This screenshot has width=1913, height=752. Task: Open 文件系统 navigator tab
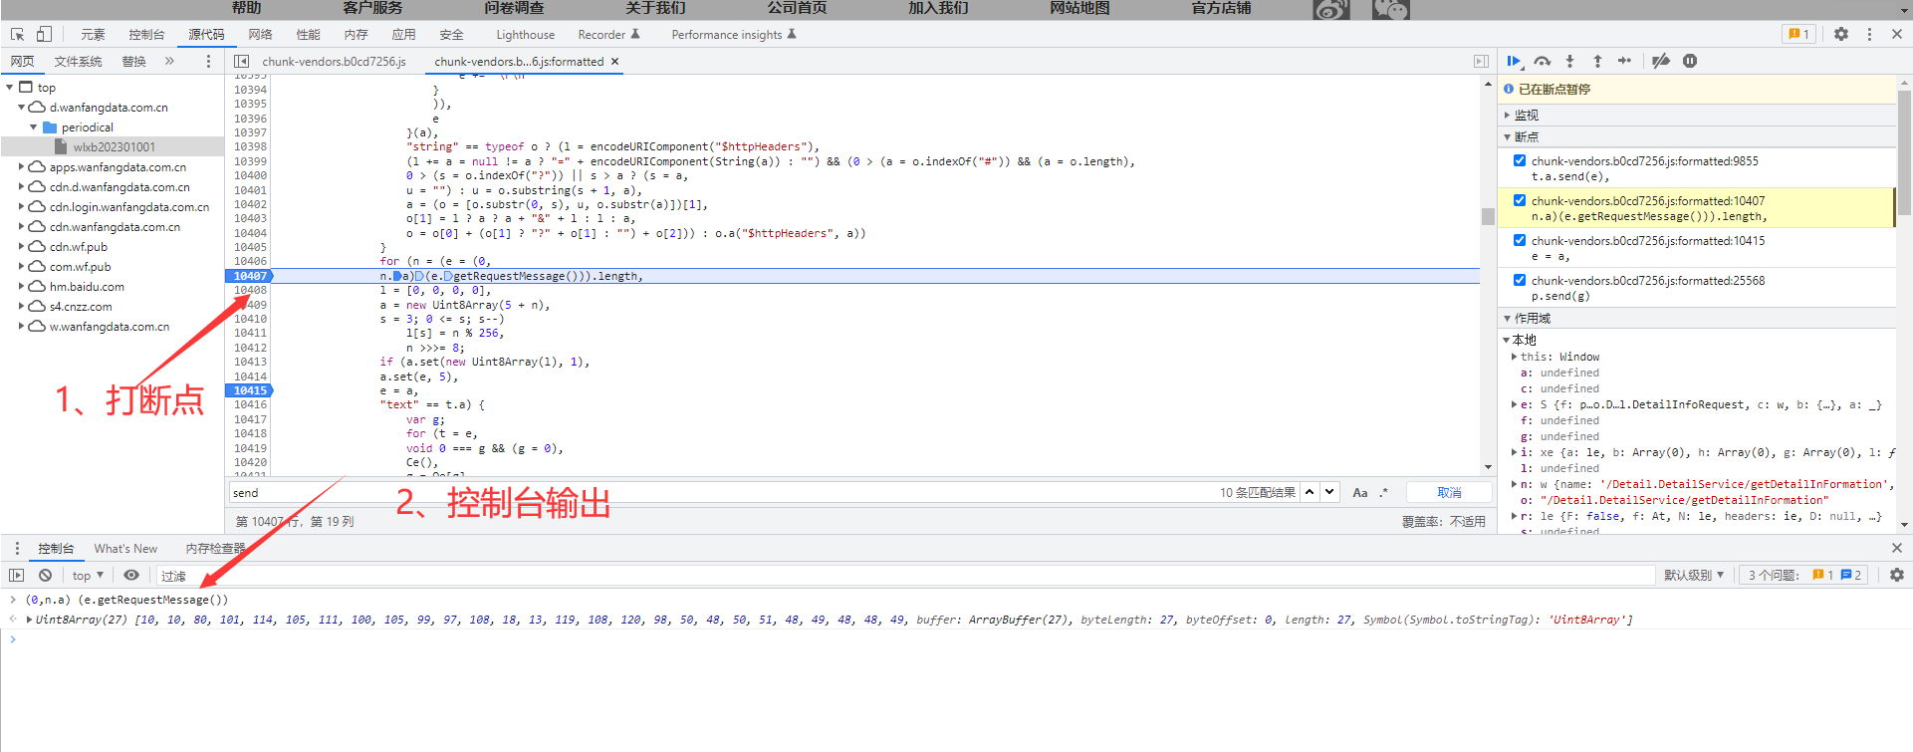[x=78, y=62]
